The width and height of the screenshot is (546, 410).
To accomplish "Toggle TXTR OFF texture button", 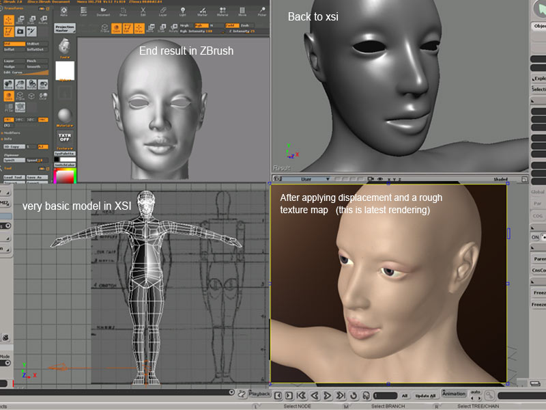I will [x=65, y=137].
